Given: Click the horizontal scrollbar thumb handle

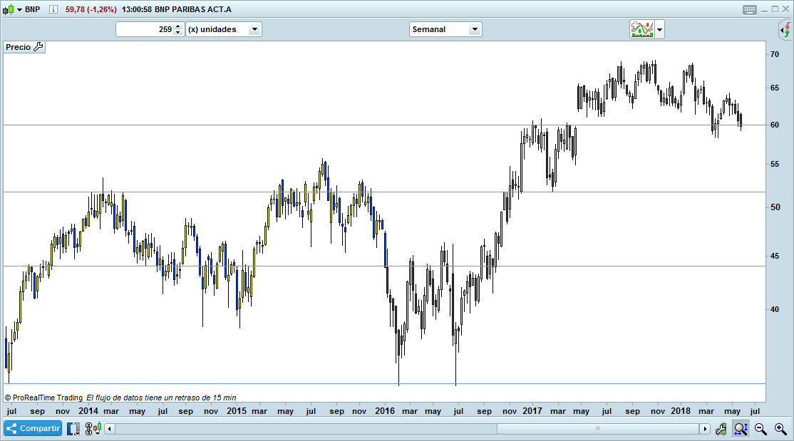Looking at the screenshot, I should point(597,429).
